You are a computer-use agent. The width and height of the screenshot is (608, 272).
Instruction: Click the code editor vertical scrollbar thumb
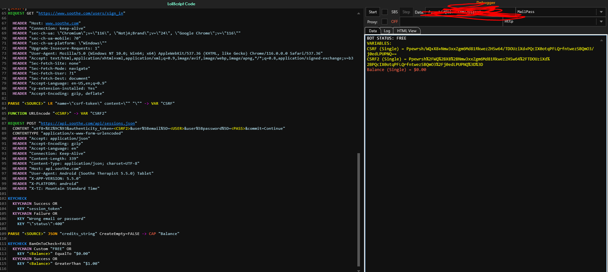pyautogui.click(x=359, y=209)
